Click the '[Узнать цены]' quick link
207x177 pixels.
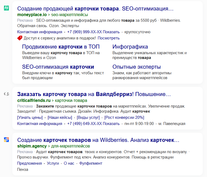(x=30, y=117)
